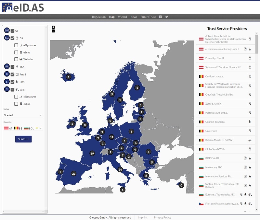Open the Regulation menu item
260x220 pixels.
(99, 17)
